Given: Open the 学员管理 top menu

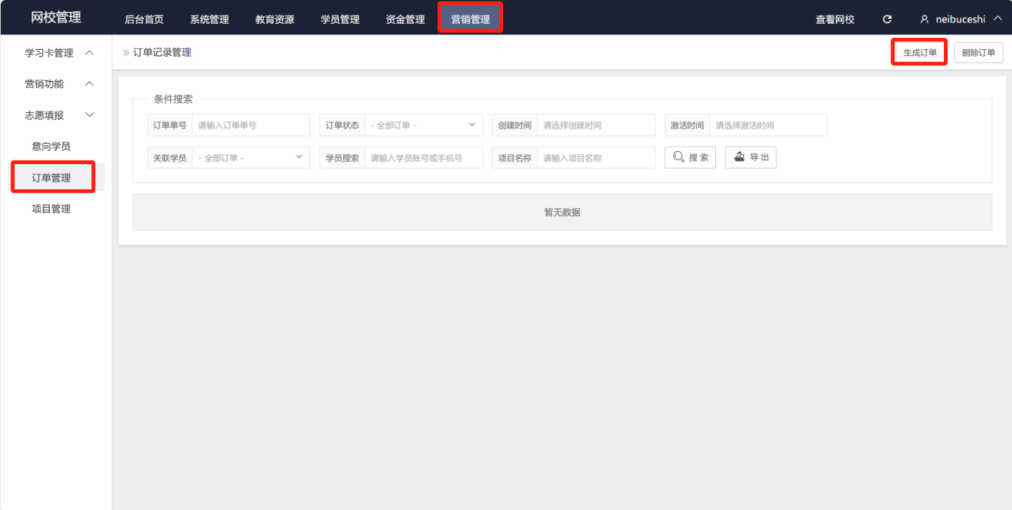Looking at the screenshot, I should coord(340,20).
